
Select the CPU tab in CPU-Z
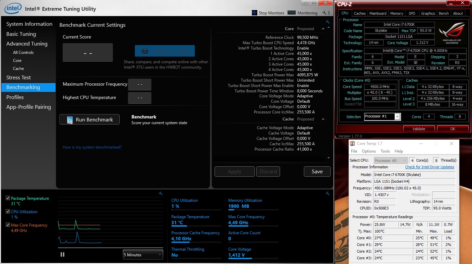coord(345,13)
